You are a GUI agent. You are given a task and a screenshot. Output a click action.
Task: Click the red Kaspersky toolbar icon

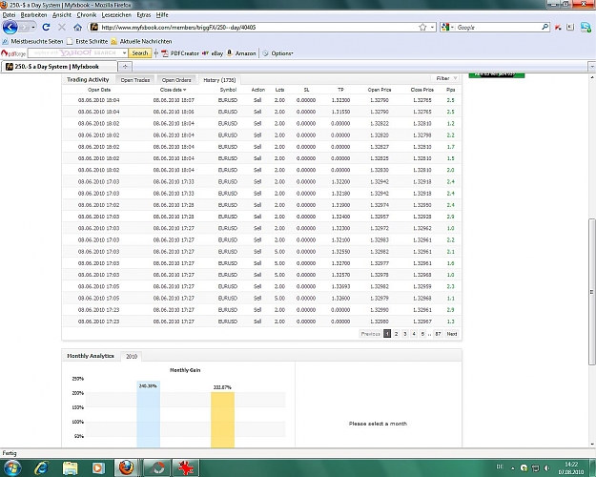click(558, 27)
